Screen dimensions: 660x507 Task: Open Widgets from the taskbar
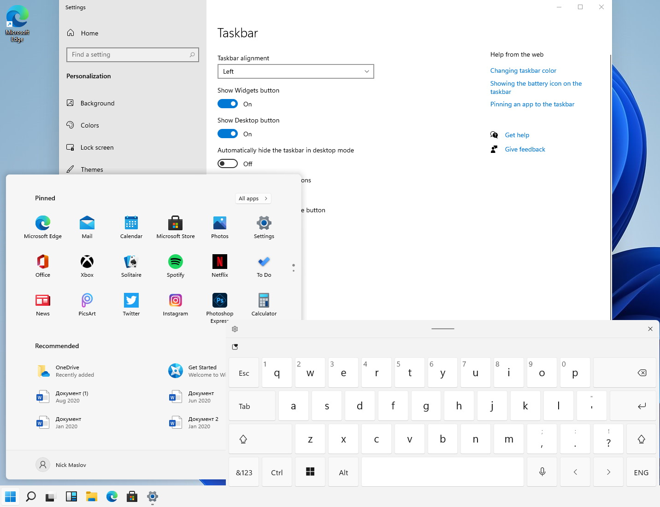click(x=71, y=496)
